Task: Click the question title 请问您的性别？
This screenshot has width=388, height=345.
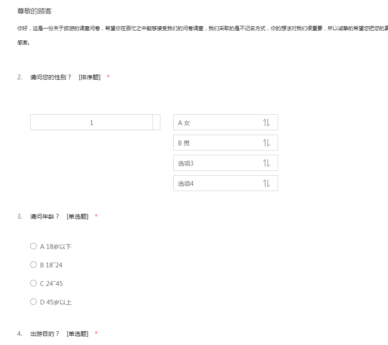Action: tap(51, 77)
